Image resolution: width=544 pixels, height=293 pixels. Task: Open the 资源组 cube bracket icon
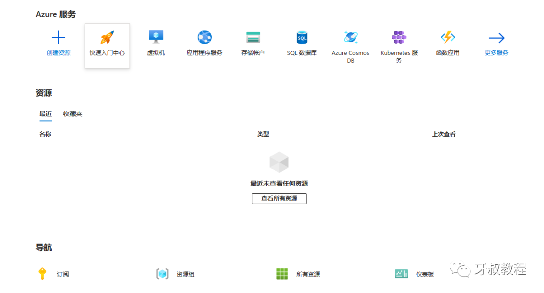tap(162, 274)
